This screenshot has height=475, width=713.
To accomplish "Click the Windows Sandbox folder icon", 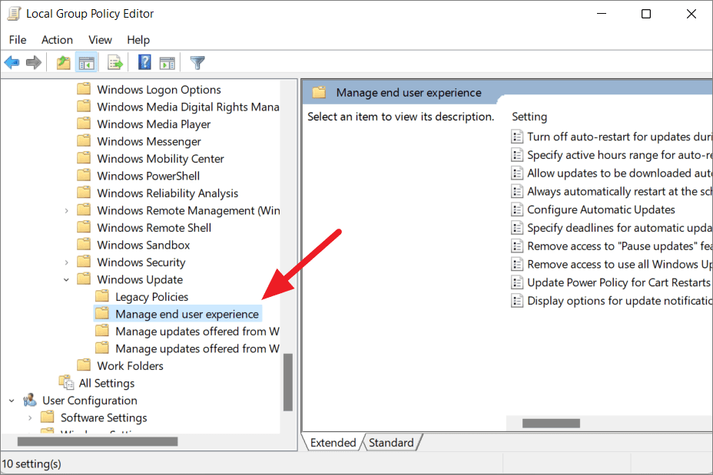I will (84, 244).
